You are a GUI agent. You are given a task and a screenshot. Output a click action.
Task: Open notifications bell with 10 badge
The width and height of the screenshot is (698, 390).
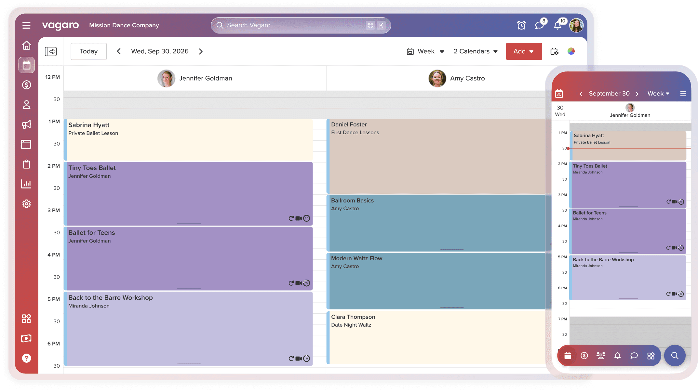pyautogui.click(x=557, y=25)
